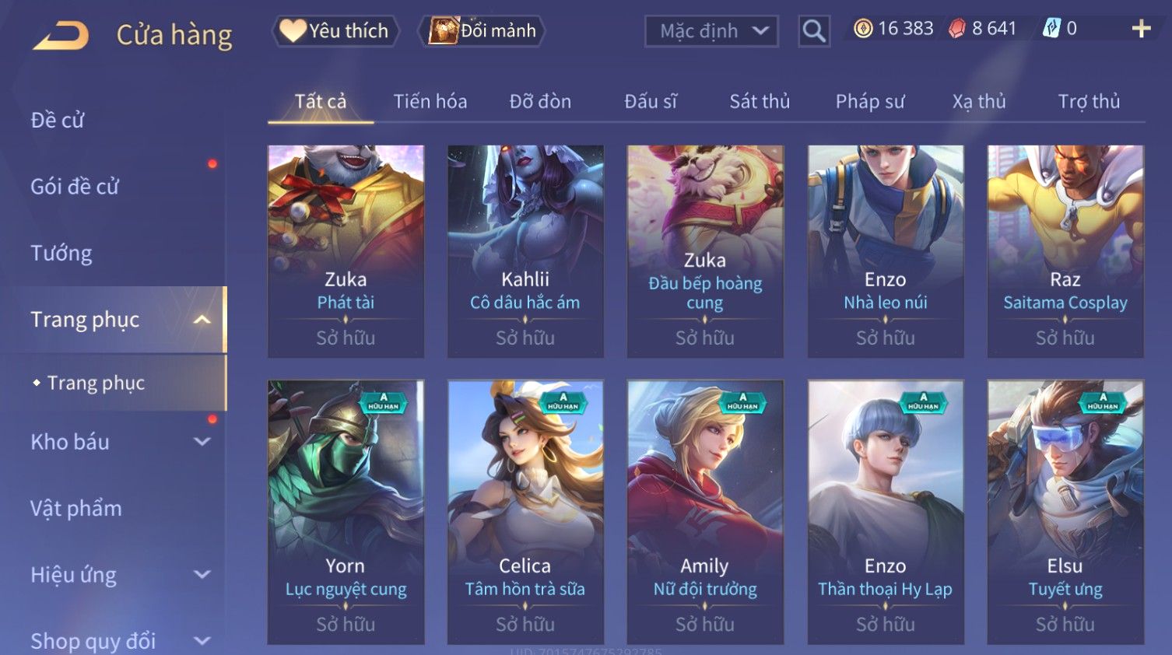Select the Celica Tâm hồn trà sữa card
The image size is (1172, 655).
pos(525,512)
